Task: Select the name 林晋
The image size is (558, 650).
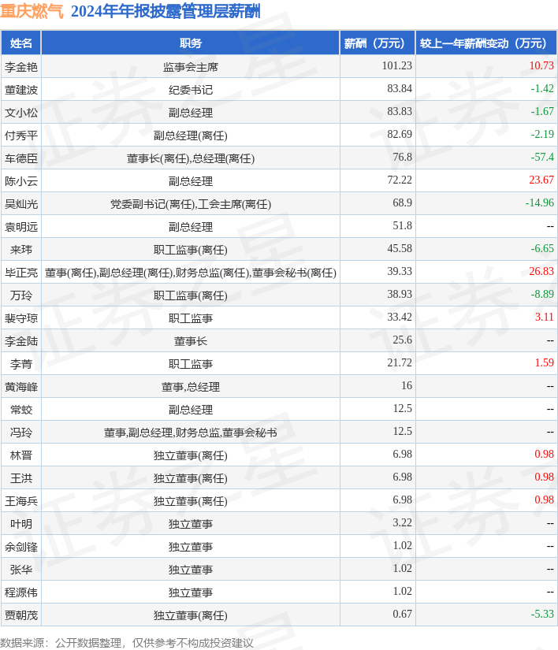Action: pos(21,455)
